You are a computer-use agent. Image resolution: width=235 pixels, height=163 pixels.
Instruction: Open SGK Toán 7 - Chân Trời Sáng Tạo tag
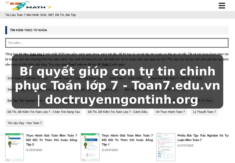[79, 78]
